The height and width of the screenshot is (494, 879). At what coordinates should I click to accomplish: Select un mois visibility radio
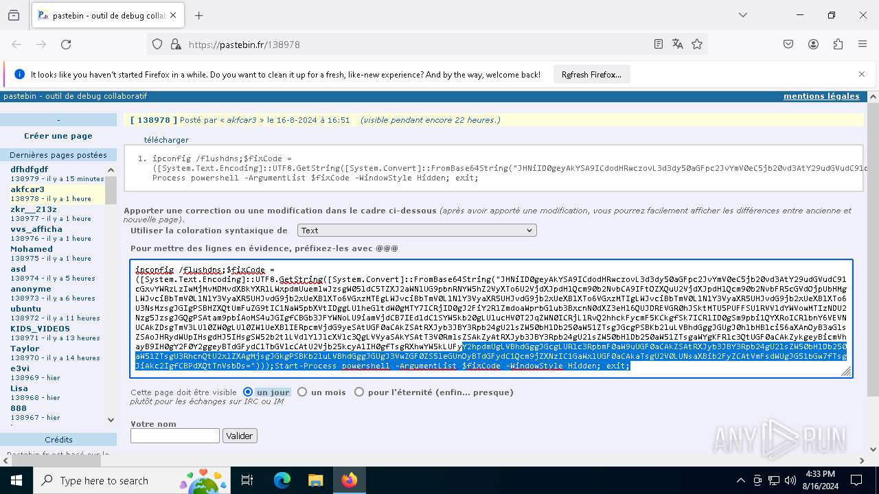pyautogui.click(x=302, y=392)
